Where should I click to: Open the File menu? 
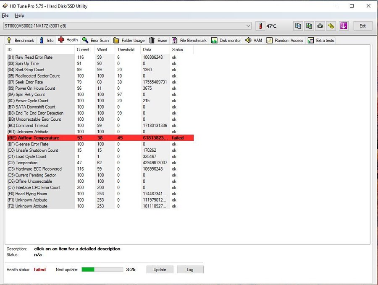pos(5,16)
